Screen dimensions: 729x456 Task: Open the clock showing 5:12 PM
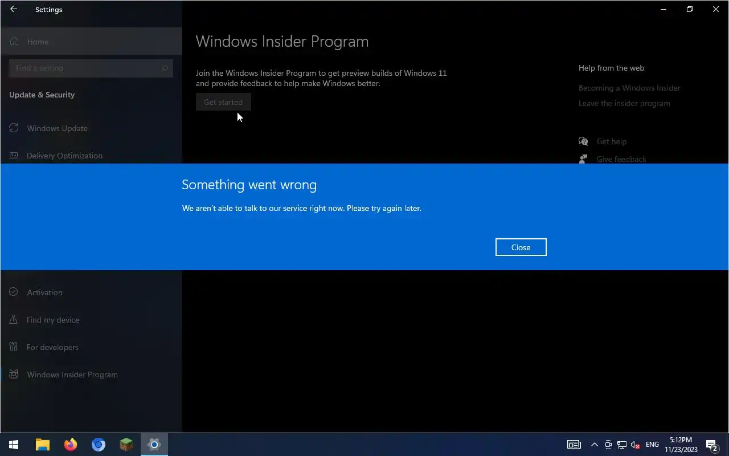(x=681, y=445)
